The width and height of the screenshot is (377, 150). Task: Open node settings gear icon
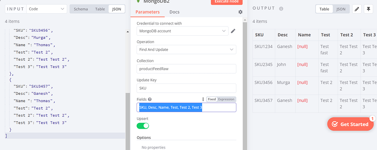click(x=240, y=12)
